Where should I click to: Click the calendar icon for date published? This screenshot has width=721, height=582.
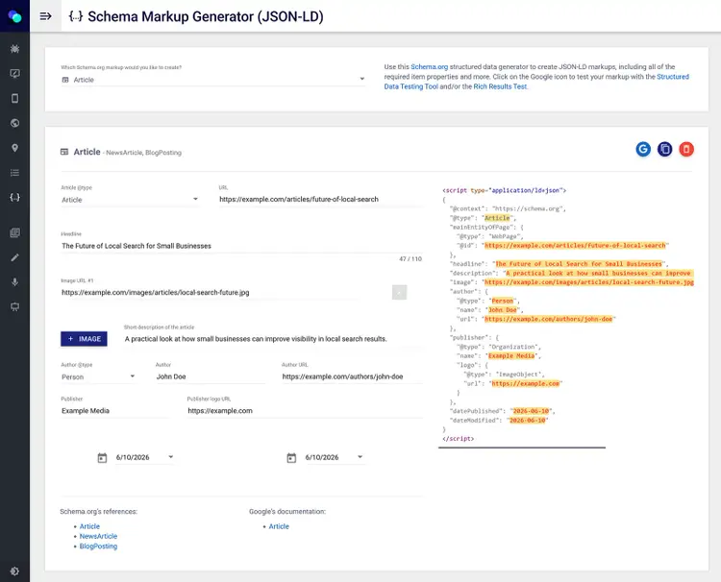(102, 457)
